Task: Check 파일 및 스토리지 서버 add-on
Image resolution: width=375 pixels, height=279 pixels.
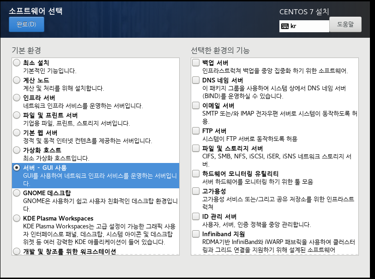Action: pos(196,148)
